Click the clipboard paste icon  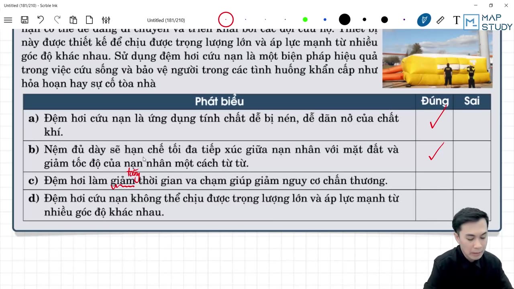coord(73,20)
